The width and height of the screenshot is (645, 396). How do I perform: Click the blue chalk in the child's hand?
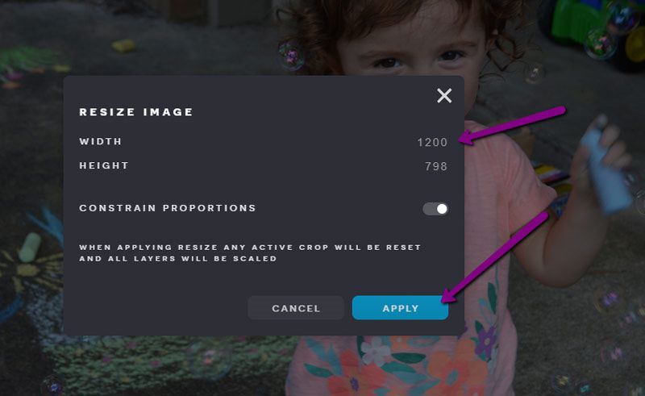[x=605, y=169]
